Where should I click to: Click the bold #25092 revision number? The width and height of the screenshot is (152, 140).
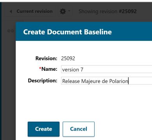pyautogui.click(x=128, y=11)
